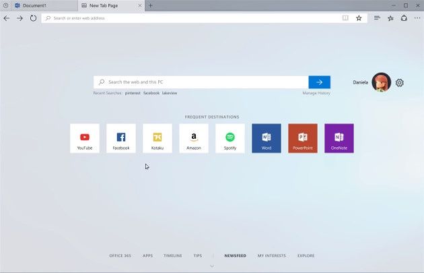
Task: Go forward with the forward arrow
Action: coord(20,18)
